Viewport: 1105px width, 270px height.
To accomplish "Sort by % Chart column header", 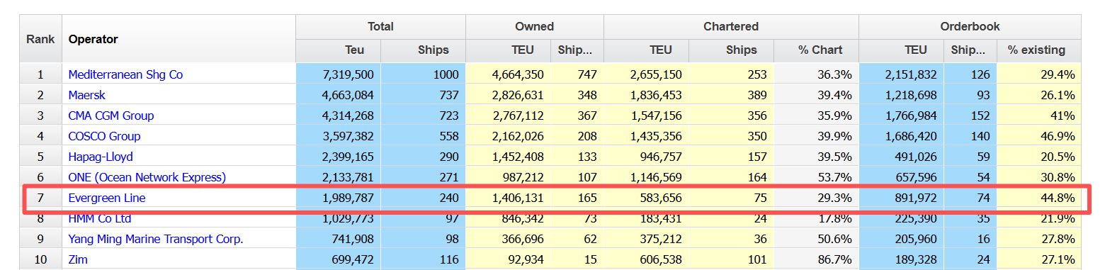I will pyautogui.click(x=816, y=50).
